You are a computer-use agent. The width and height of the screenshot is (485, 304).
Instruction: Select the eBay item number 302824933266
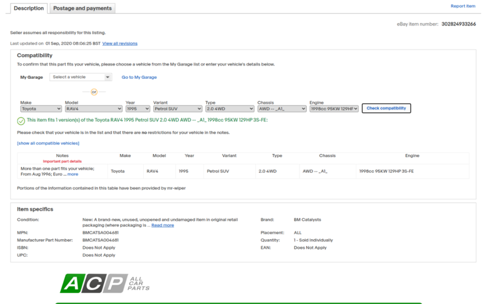tap(459, 24)
